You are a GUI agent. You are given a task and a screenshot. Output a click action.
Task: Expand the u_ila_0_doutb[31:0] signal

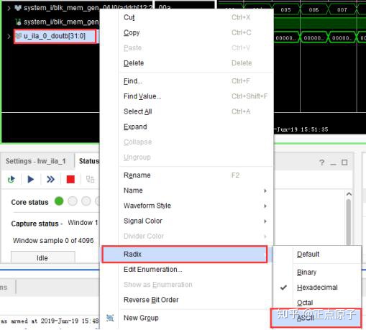[9, 36]
